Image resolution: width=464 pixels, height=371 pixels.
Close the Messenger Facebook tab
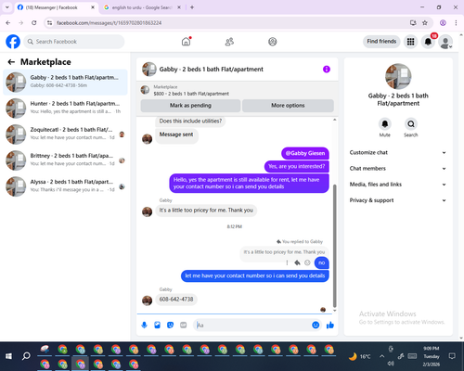click(93, 7)
